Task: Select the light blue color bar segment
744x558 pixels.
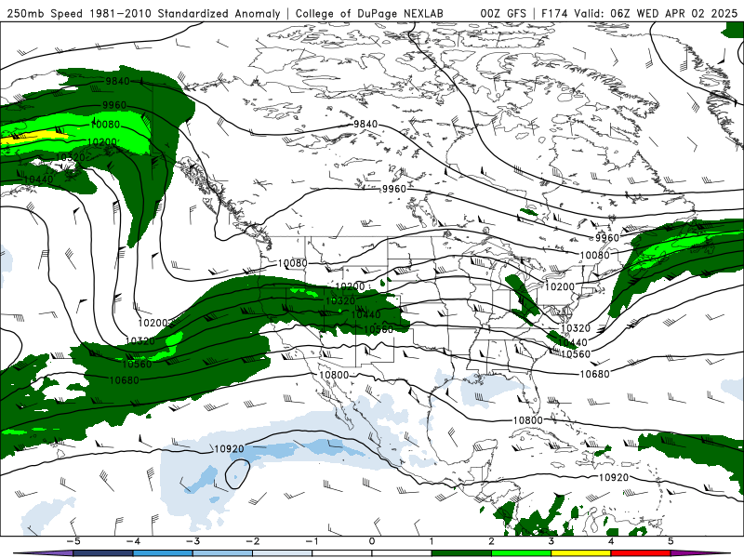Action: pos(222,553)
